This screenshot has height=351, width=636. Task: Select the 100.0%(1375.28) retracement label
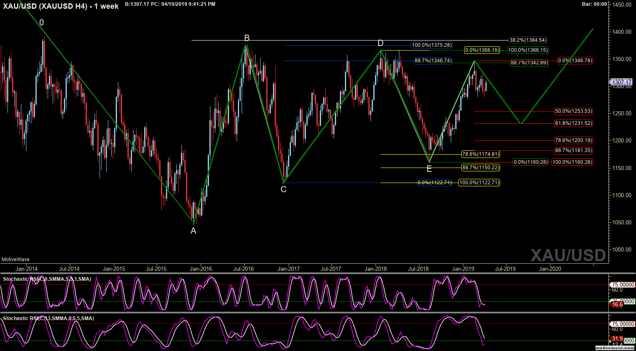click(432, 45)
